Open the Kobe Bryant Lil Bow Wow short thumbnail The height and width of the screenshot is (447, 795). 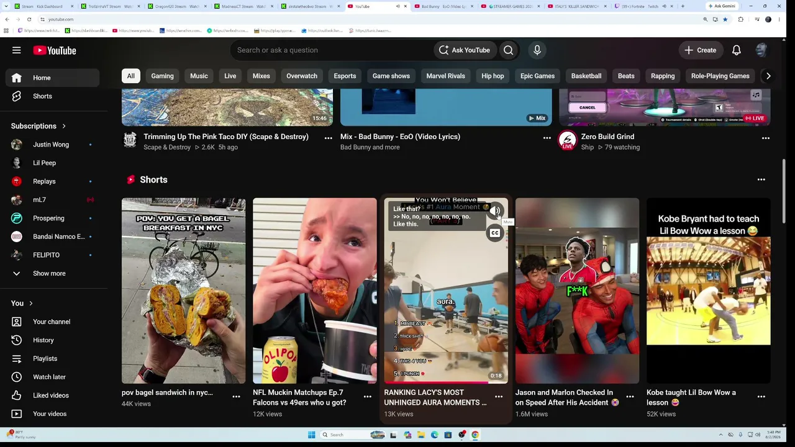point(708,291)
